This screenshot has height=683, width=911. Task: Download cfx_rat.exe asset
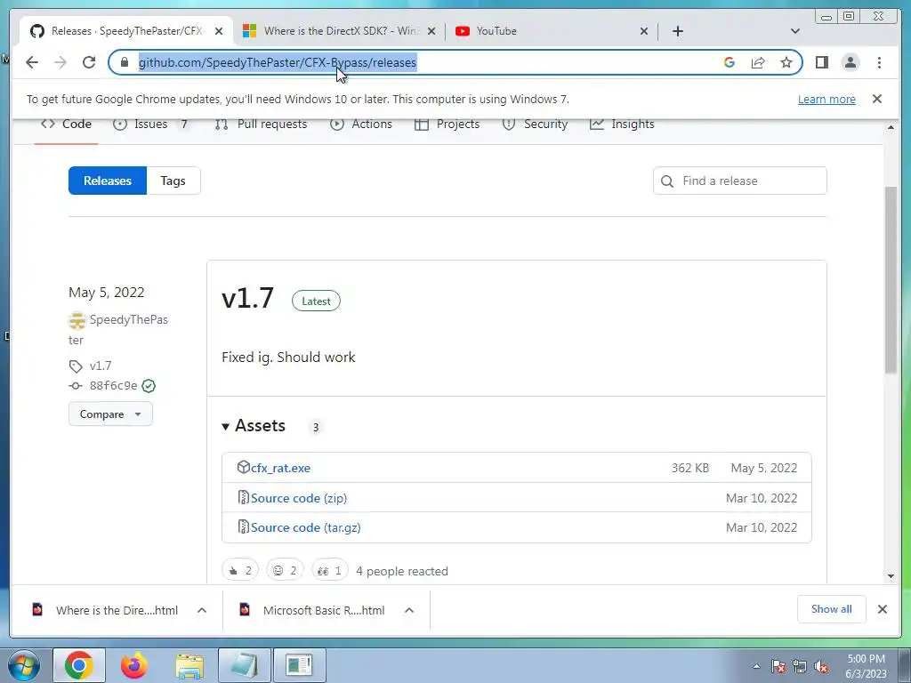280,468
